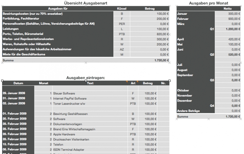Click the Kürzel header in overview table
This screenshot has height=154, width=244.
[x=122, y=9]
